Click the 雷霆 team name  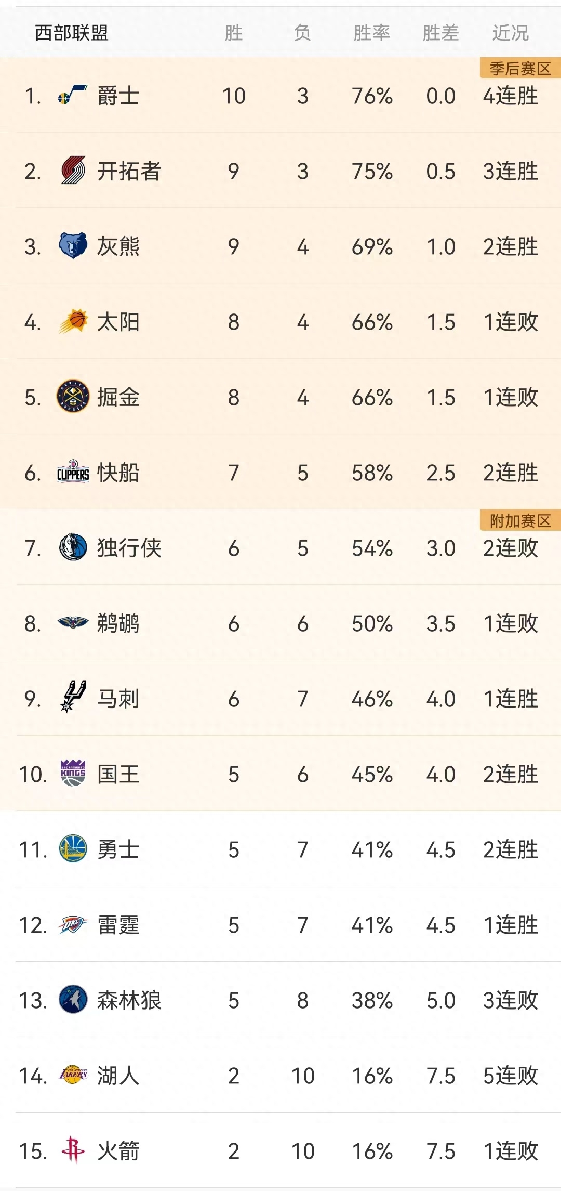click(118, 925)
